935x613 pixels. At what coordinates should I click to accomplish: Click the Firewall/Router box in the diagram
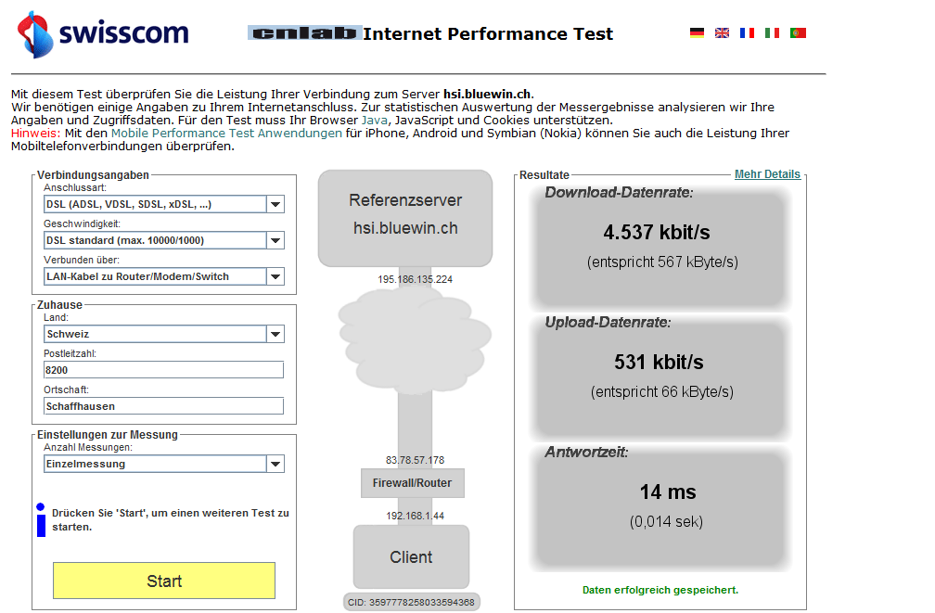(x=412, y=482)
